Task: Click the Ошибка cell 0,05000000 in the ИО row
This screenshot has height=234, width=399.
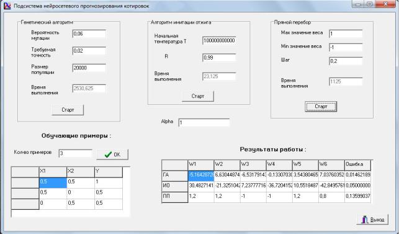Action: pos(358,187)
